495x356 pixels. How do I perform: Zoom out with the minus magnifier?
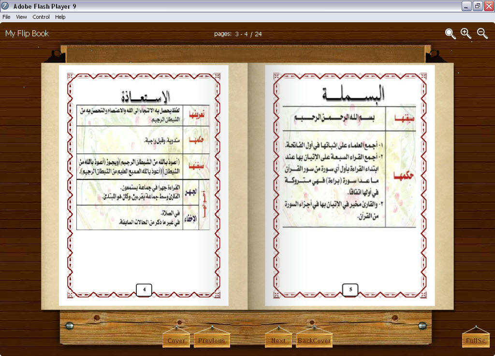(482, 33)
